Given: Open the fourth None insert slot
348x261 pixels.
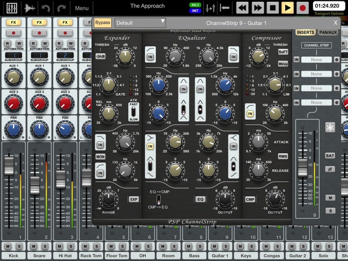Looking at the screenshot, I should pos(316,102).
